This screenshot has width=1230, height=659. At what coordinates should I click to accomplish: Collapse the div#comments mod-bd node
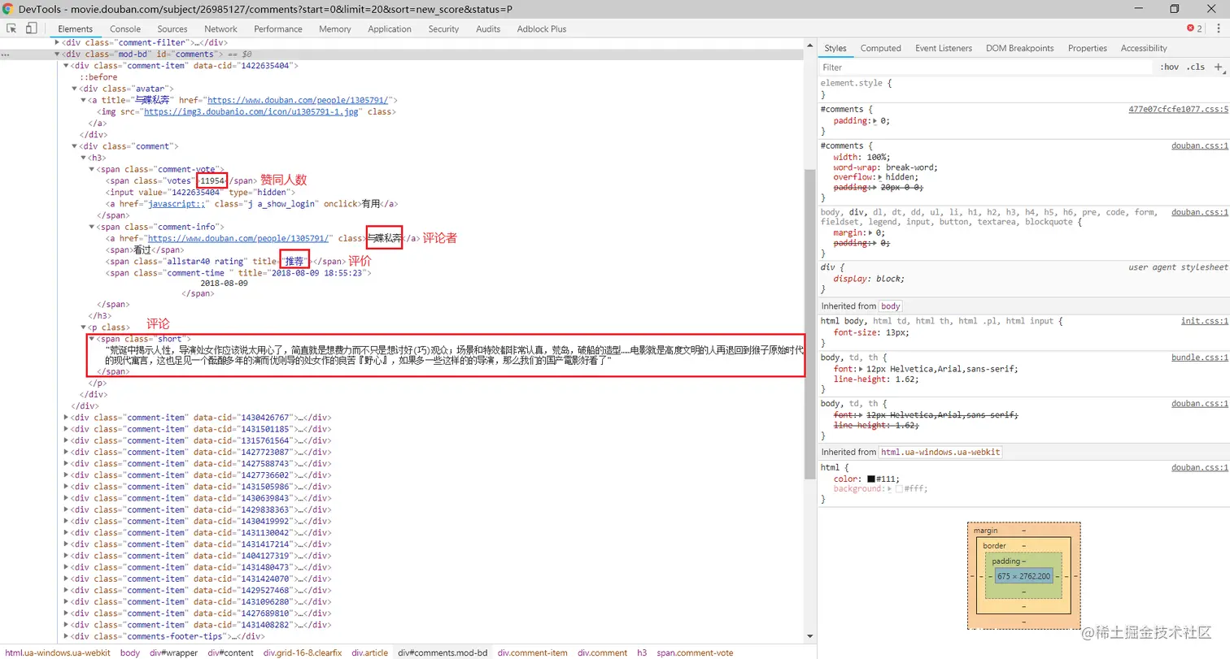[x=57, y=54]
